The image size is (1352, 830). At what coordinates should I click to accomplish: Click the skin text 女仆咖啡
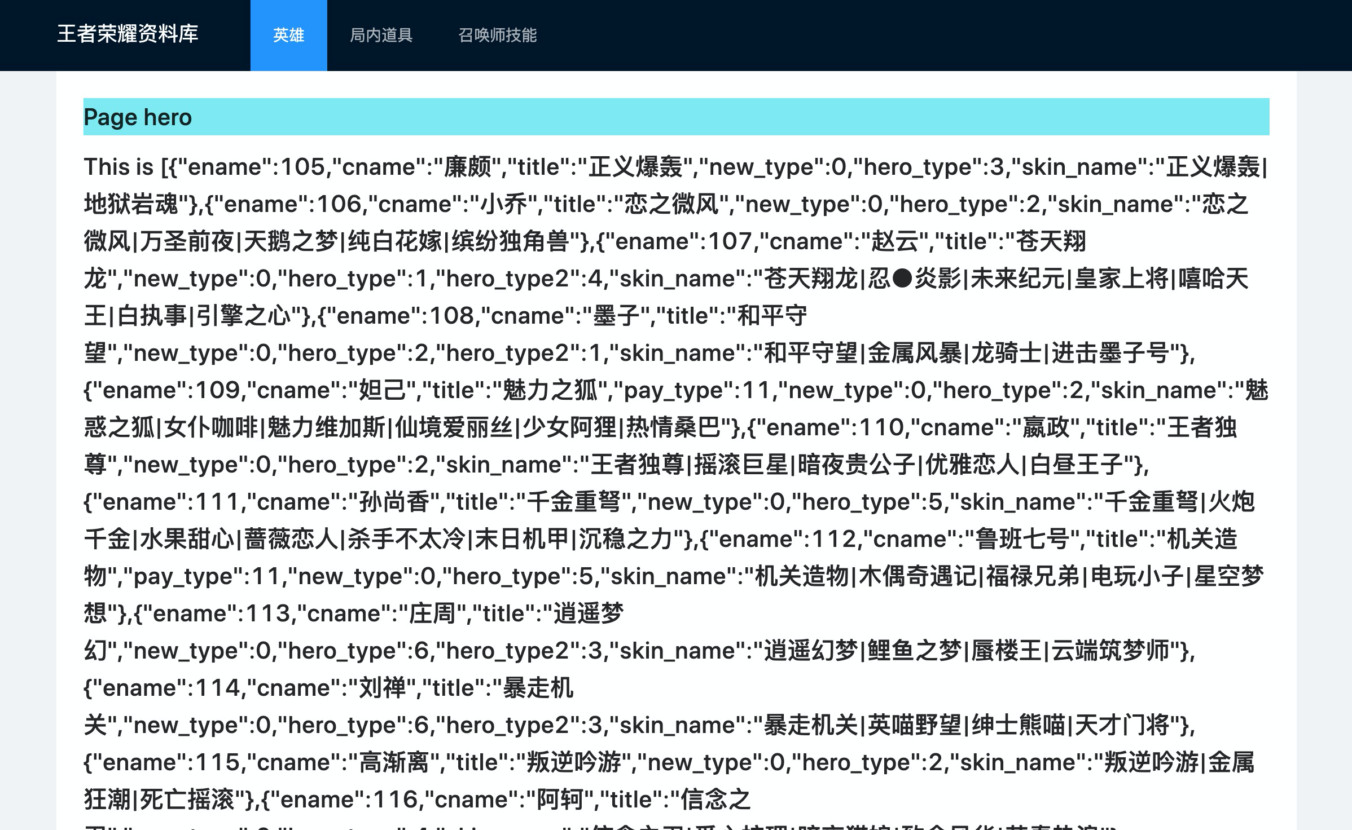coord(211,427)
